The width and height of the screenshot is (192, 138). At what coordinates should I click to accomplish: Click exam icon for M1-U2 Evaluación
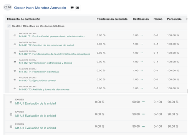tap(11, 114)
